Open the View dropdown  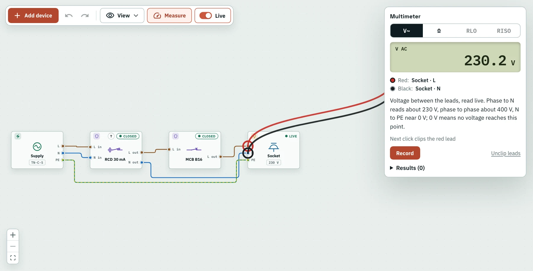point(122,16)
